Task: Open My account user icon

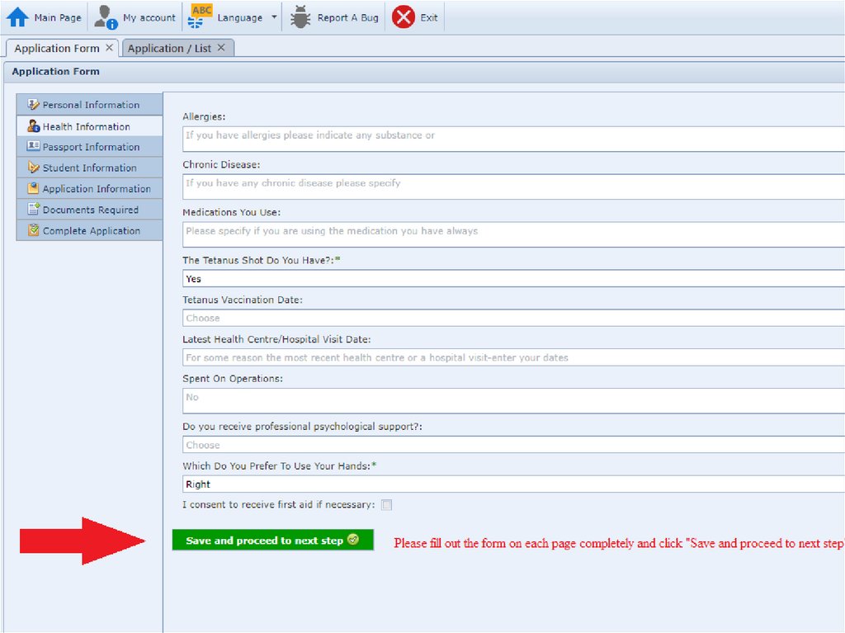Action: tap(106, 17)
